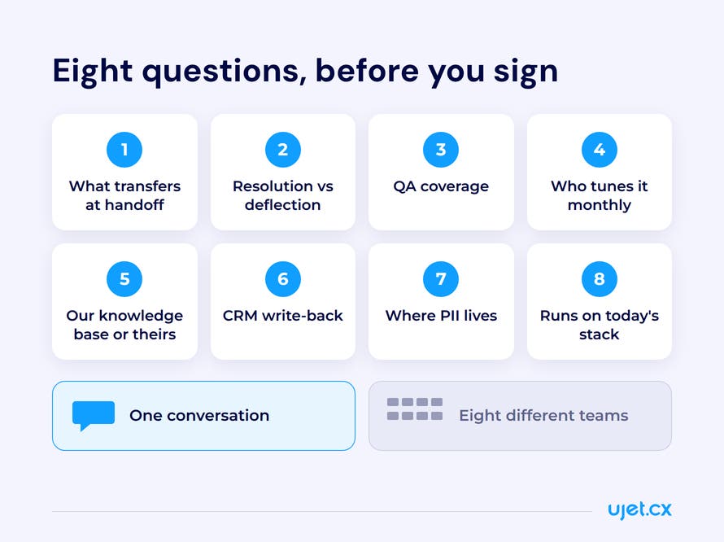Open the QA coverage card
Image resolution: width=724 pixels, height=542 pixels.
(441, 172)
